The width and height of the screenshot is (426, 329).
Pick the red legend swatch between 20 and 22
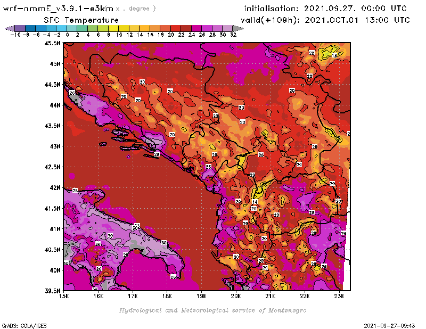(176, 28)
